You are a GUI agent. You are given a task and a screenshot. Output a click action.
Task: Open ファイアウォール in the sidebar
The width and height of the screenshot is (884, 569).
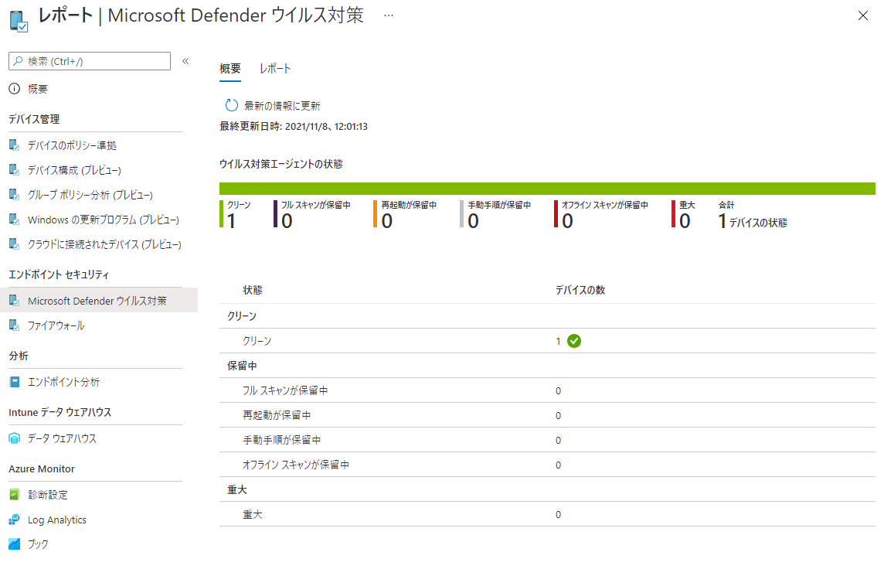[56, 326]
